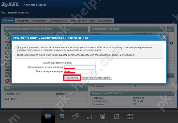The image size is (178, 123).
Task: Click the Радиоканал value 11
Action: [x=135, y=86]
